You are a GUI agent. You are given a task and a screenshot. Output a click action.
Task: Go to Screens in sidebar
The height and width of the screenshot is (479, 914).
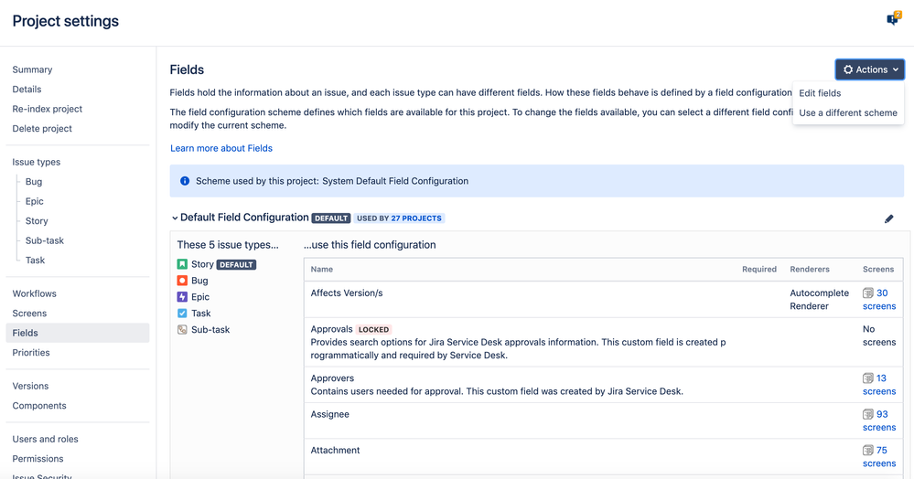coord(29,314)
